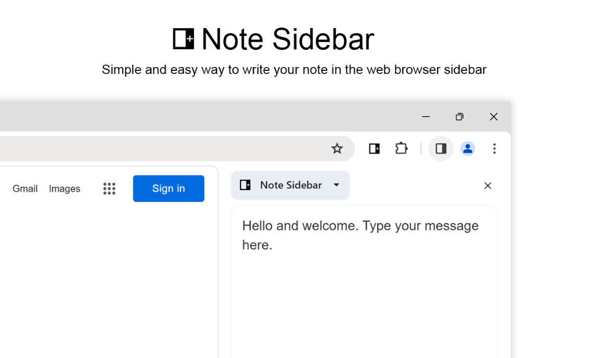The width and height of the screenshot is (589, 358).
Task: Restore down the browser window
Action: tap(459, 117)
